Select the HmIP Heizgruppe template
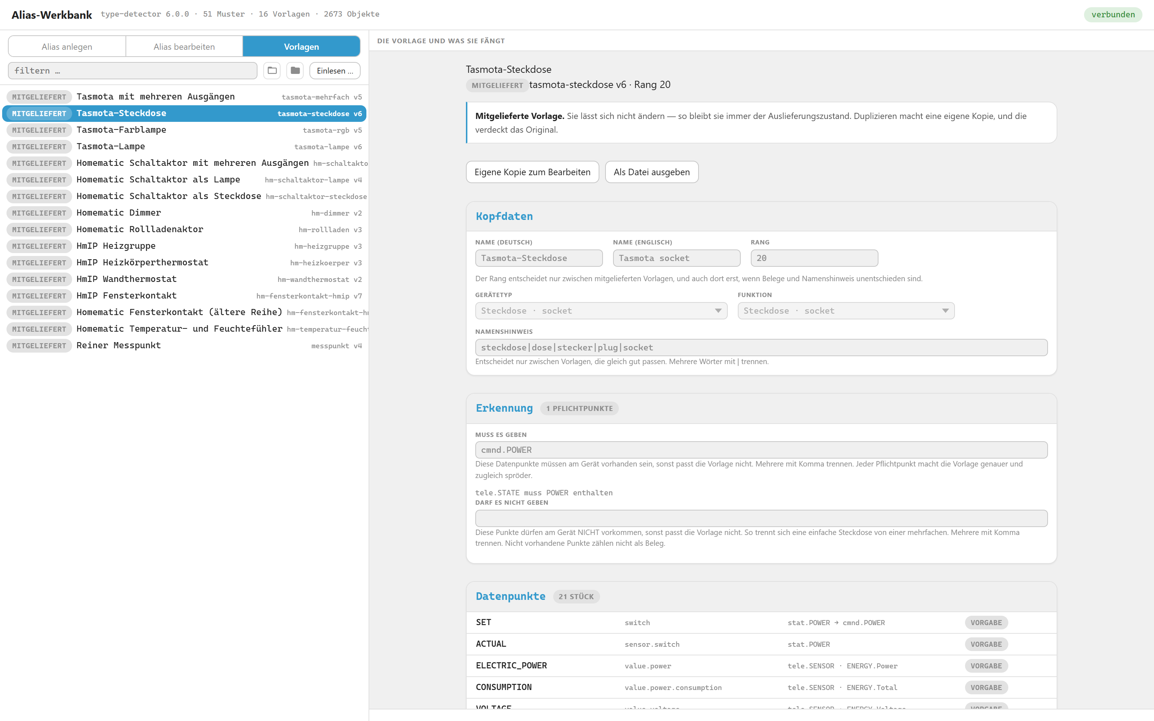Viewport: 1154px width, 721px height. tap(184, 246)
